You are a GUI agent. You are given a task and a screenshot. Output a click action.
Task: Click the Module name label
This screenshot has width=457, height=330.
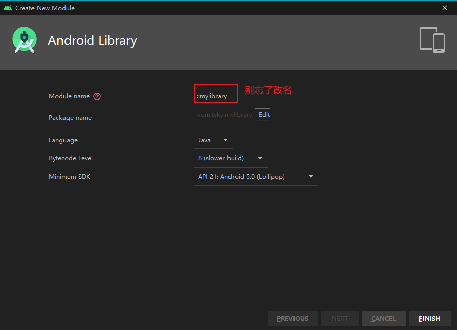(x=70, y=96)
